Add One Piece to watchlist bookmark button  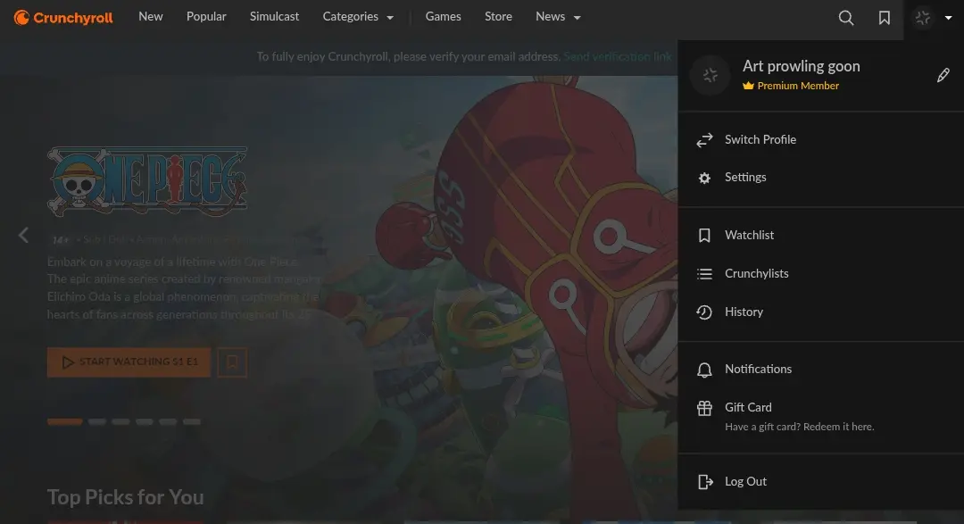coord(232,362)
